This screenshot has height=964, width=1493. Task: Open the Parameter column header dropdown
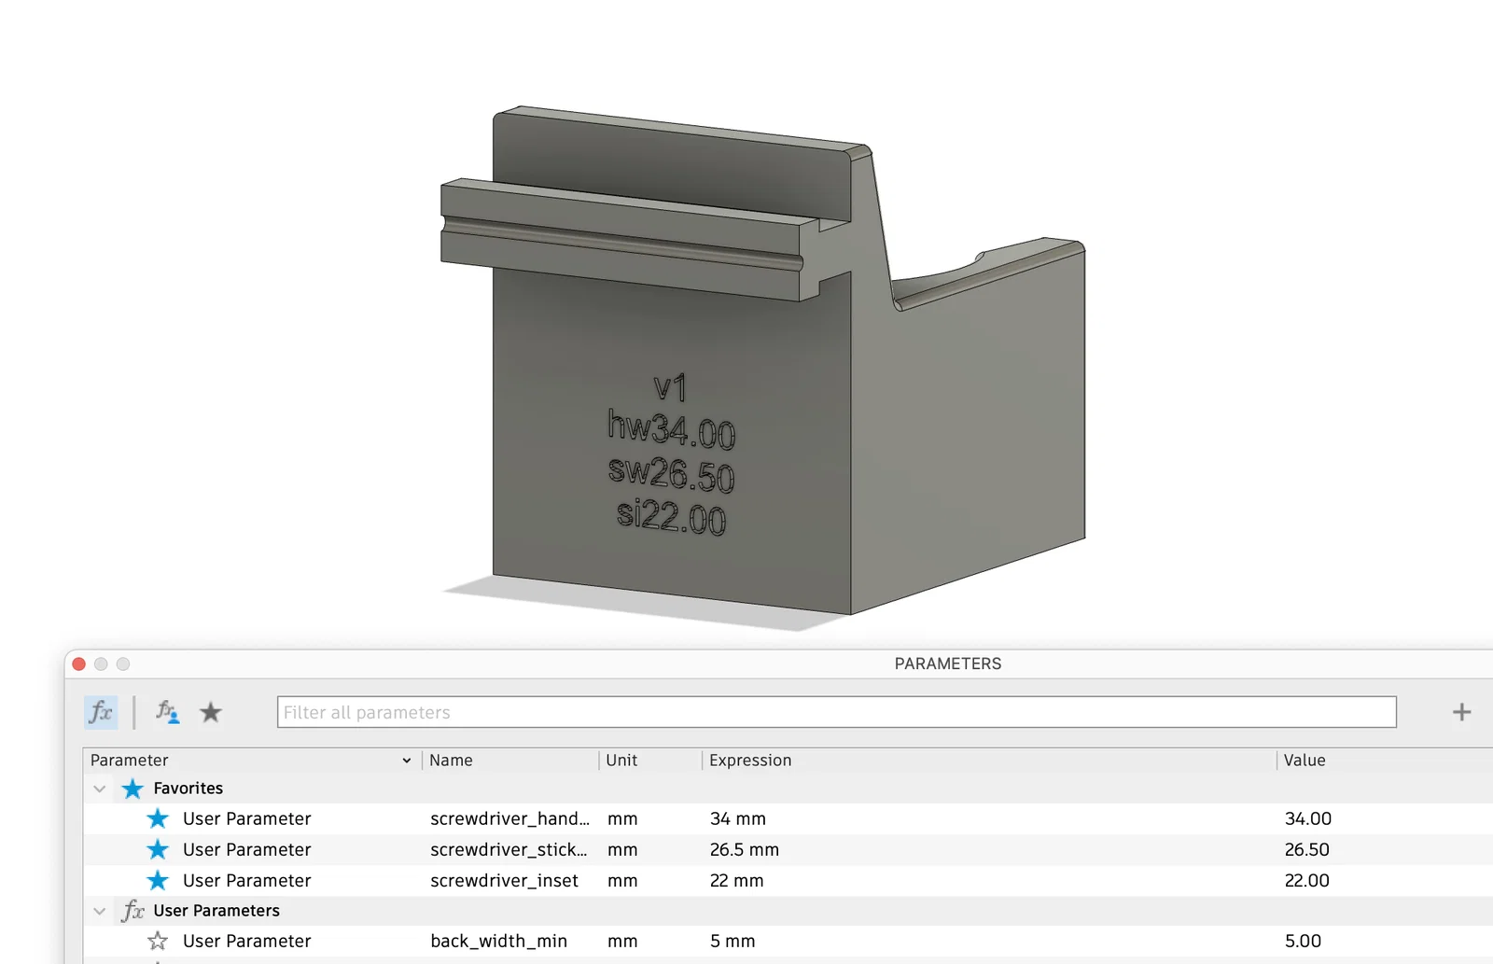(407, 761)
